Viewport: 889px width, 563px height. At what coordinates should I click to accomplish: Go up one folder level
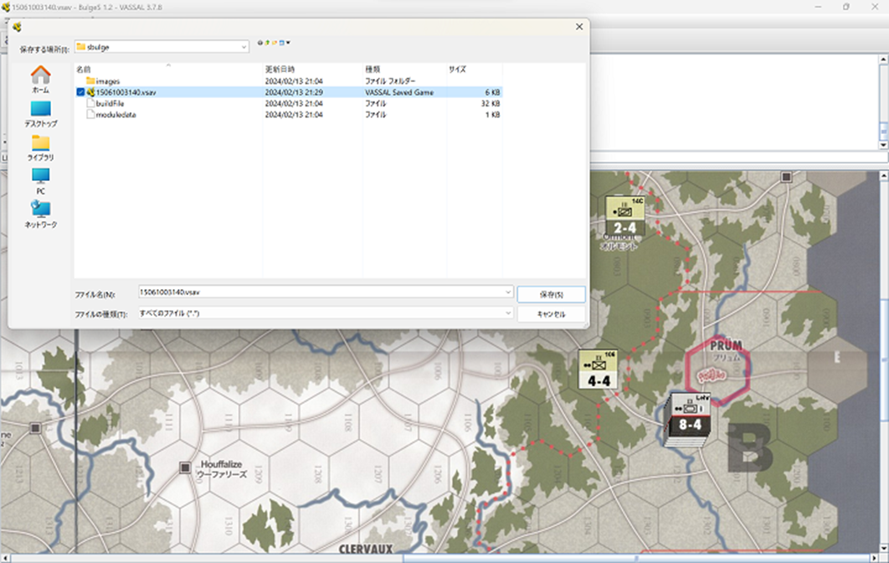267,43
